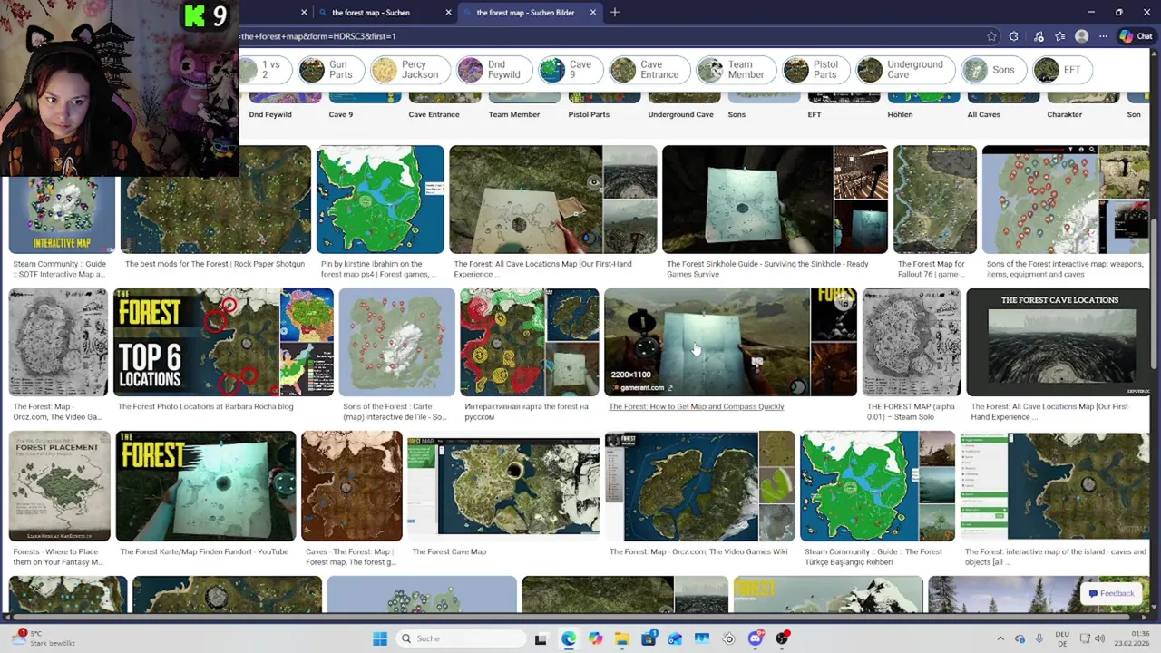
Task: Open 'Forest Placement' fantasy map thumbnail
Action: click(x=60, y=486)
